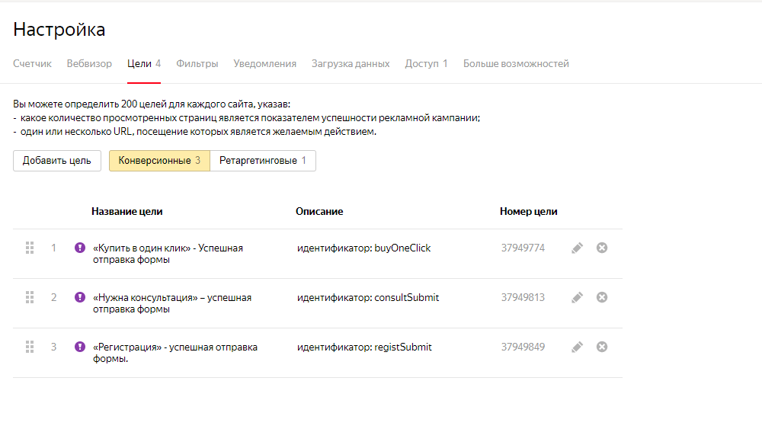Edit the registSubmit goal with pencil icon
Image resolution: width=762 pixels, height=429 pixels.
[x=577, y=347]
